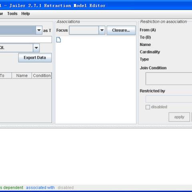Select the document icon in Associations tree
Image resolution: width=192 pixels, height=192 pixels.
coord(58,40)
